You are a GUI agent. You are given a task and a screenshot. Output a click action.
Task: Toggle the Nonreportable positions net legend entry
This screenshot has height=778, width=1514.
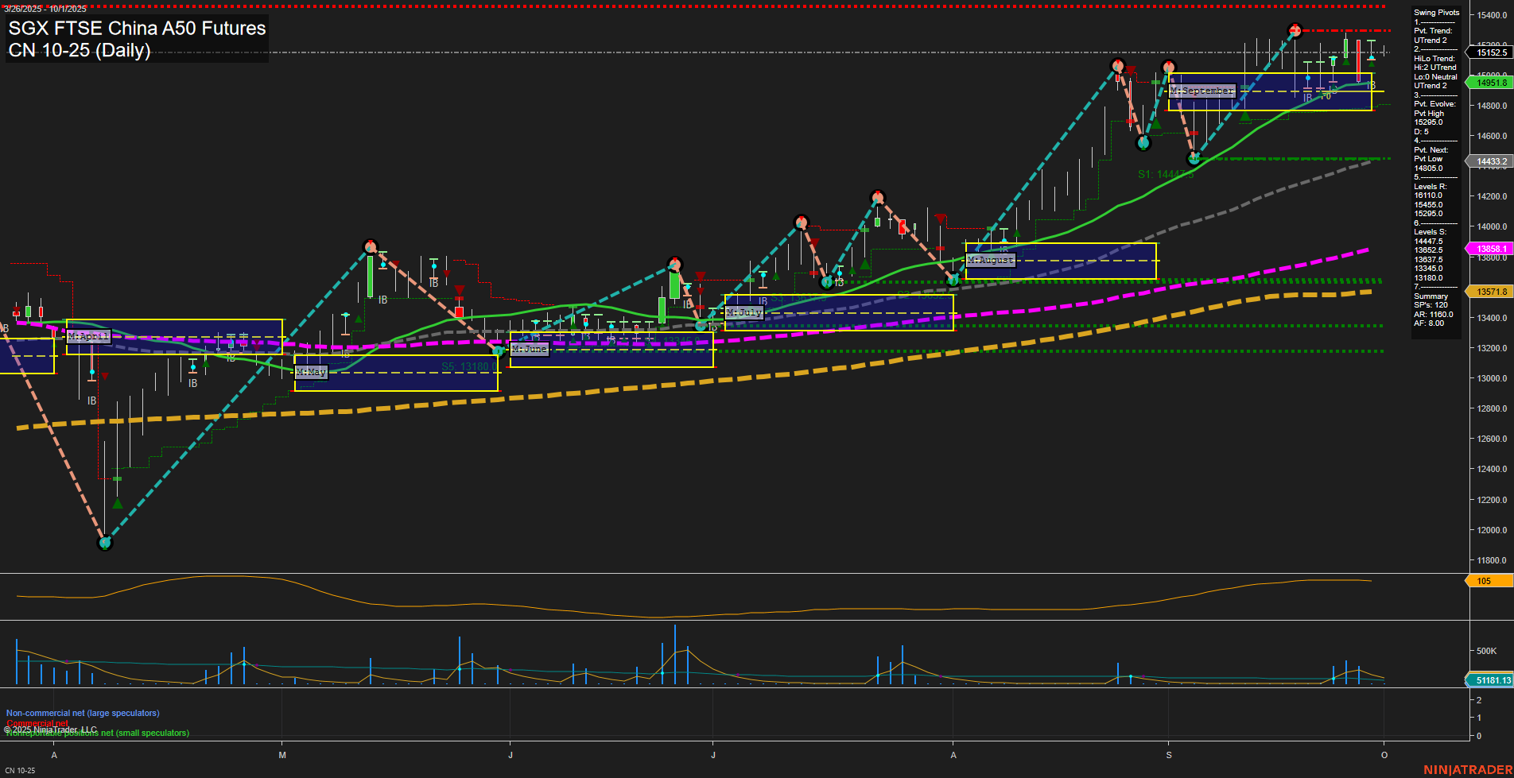95,733
